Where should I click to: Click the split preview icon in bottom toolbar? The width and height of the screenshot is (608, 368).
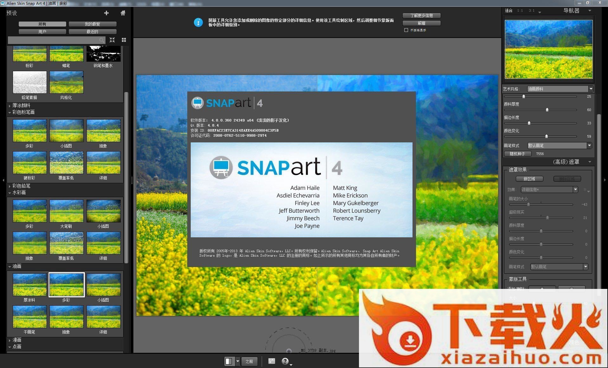point(229,361)
